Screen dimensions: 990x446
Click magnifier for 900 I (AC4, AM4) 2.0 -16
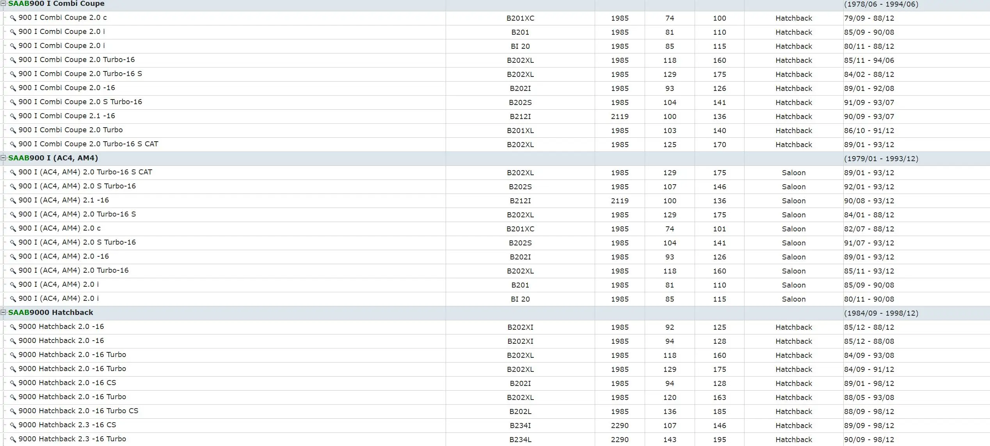point(13,257)
